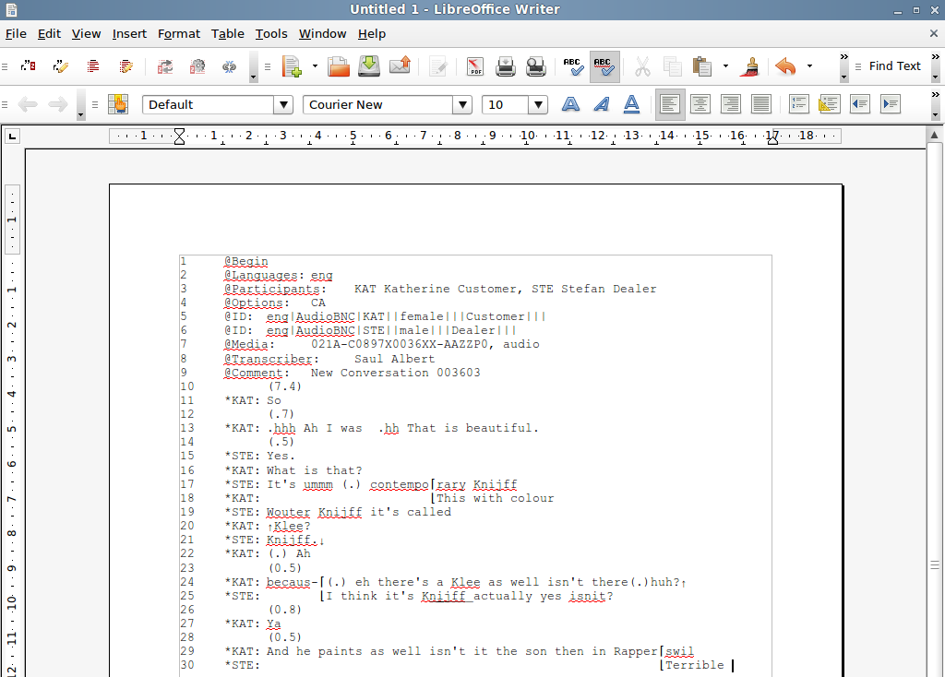Click into the Find Text field

[894, 66]
